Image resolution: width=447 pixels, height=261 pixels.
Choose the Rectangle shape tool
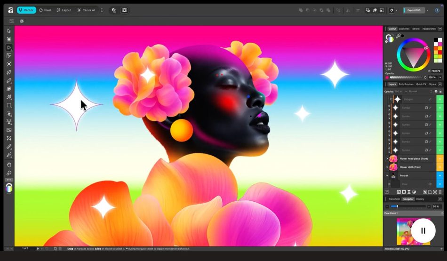(9, 105)
